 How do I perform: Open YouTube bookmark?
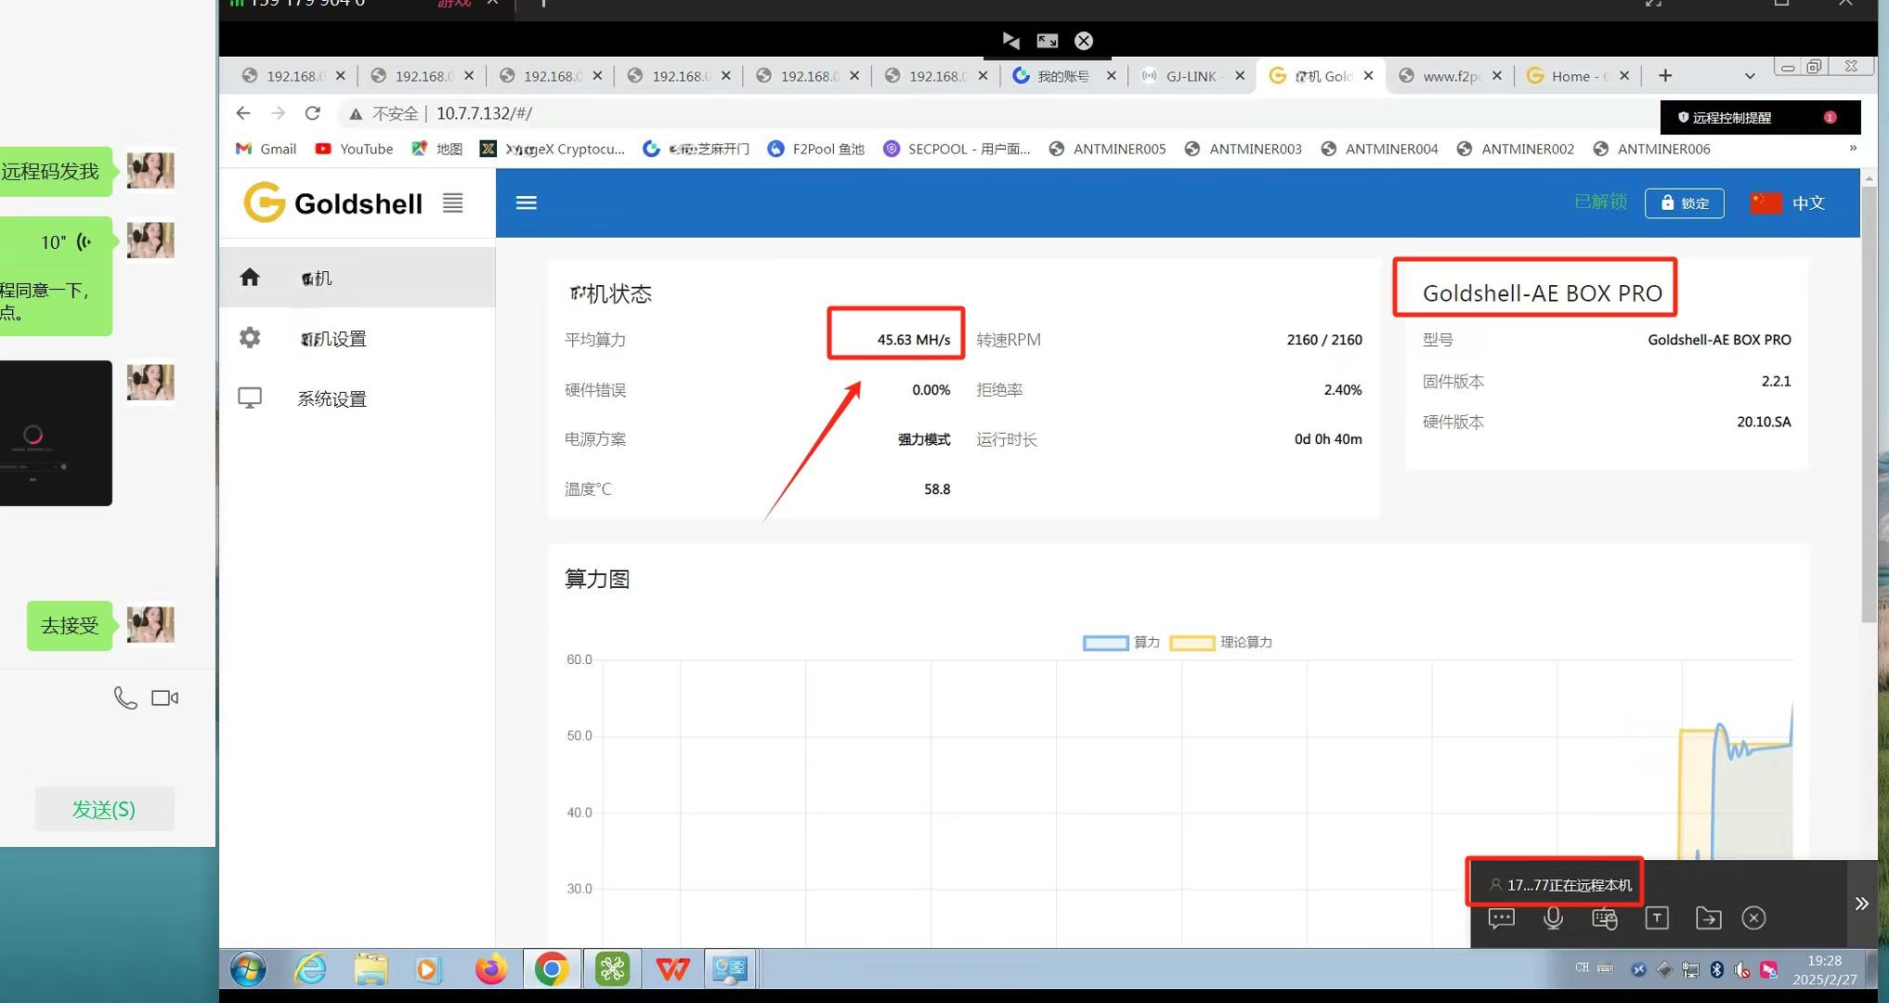pos(354,149)
